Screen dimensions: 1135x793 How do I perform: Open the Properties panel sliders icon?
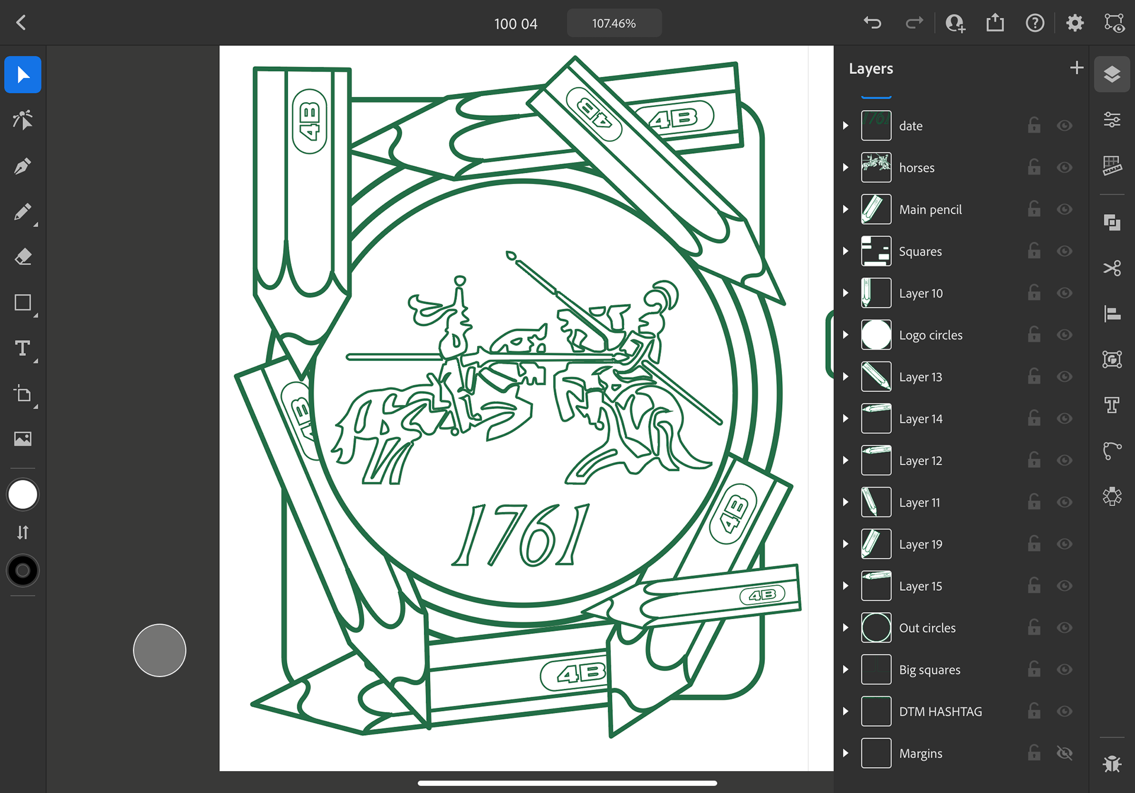point(1112,120)
